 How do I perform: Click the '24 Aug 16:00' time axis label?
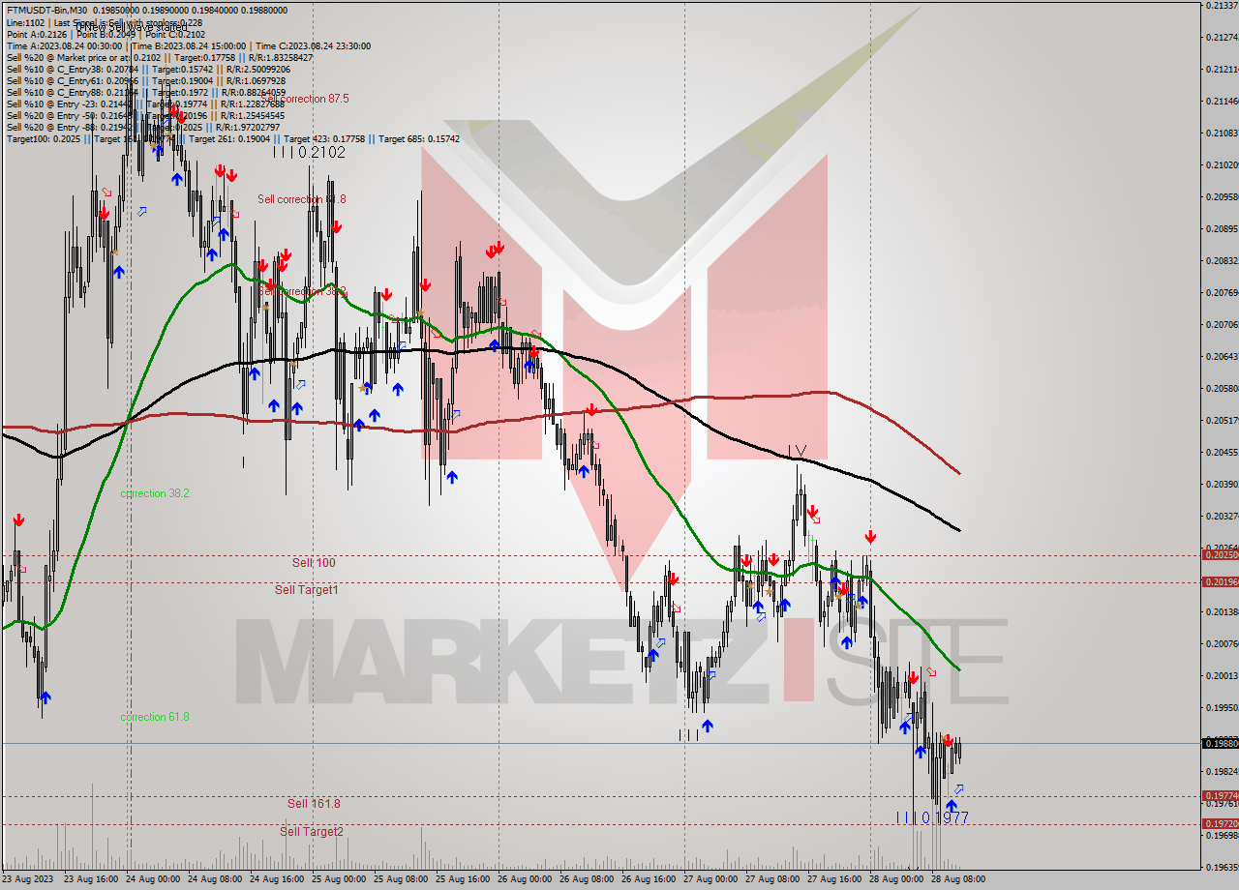coord(277,879)
